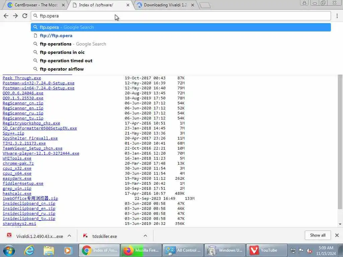This screenshot has height=257, width=343.
Task: Click the page's vertical scrollbar
Action: pyautogui.click(x=340, y=142)
